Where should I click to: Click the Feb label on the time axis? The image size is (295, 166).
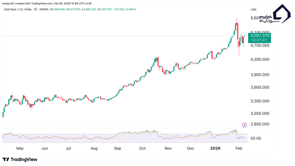[239, 148]
